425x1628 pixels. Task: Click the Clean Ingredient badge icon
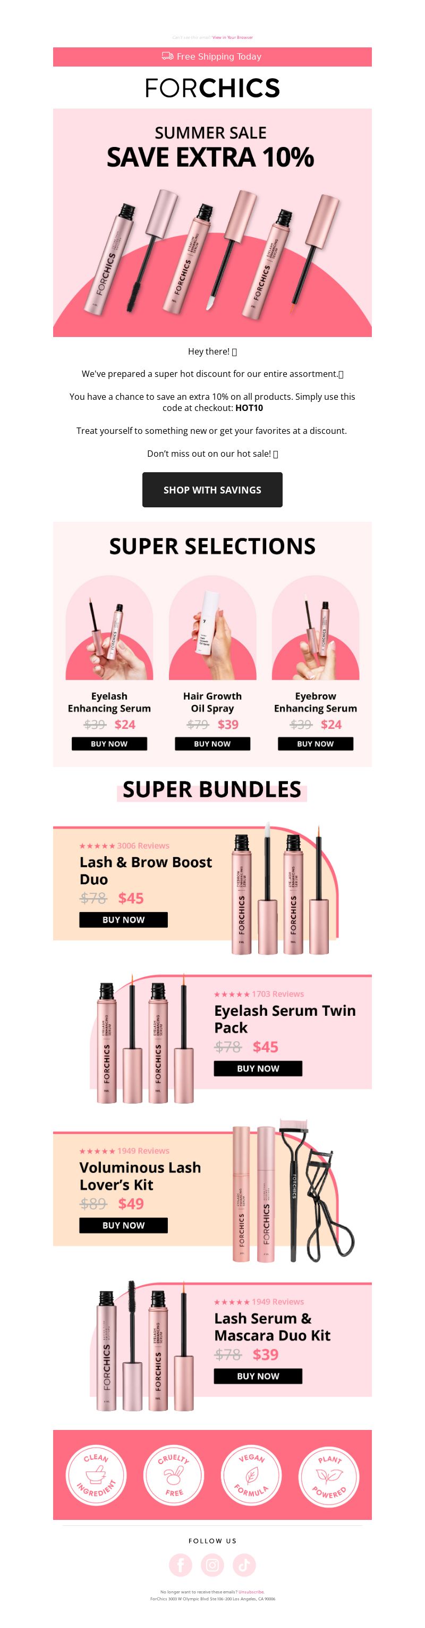click(96, 1475)
